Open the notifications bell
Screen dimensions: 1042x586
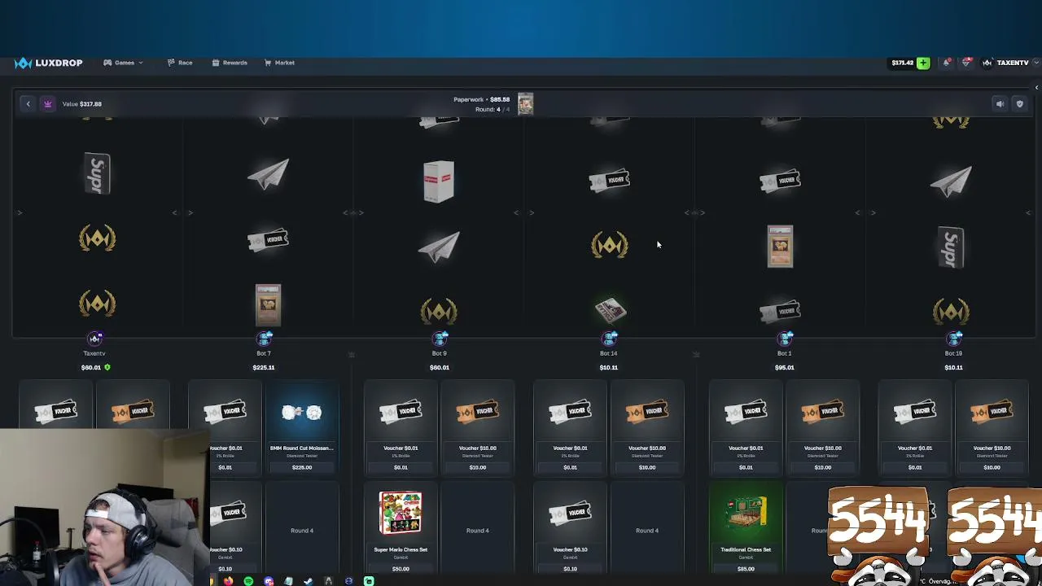tap(946, 63)
